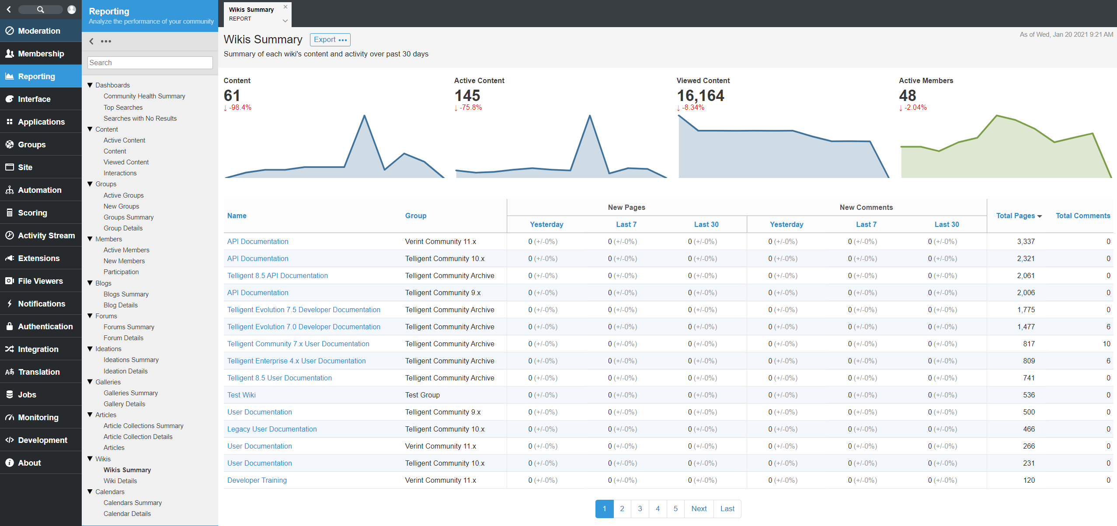Click the File Viewers icon

tap(9, 281)
